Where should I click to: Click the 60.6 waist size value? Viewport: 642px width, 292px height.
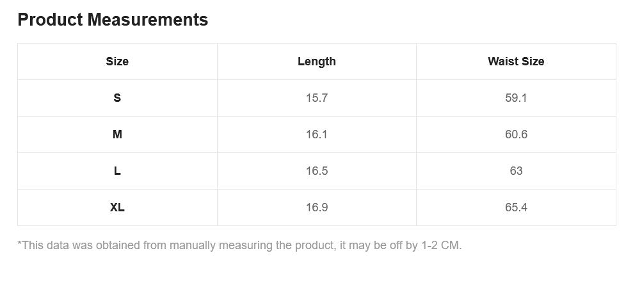point(516,134)
